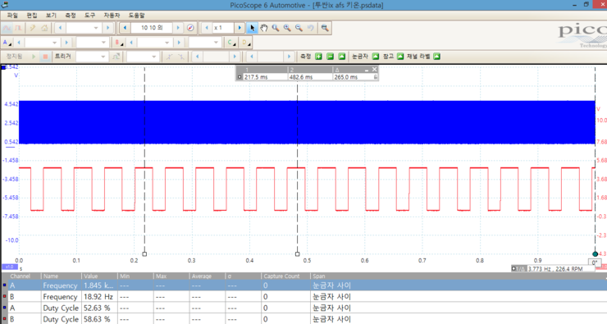Screen dimensions: 607x324
Task: Open the 편집 menu
Action: tap(32, 15)
